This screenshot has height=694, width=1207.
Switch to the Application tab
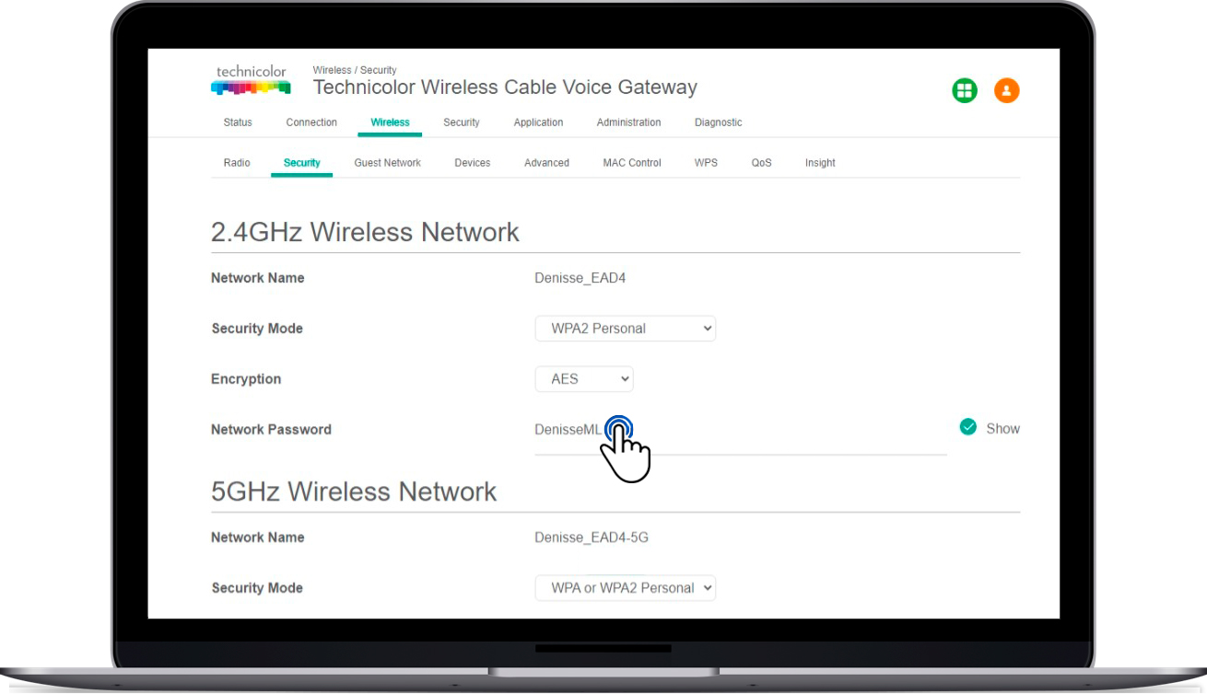tap(538, 122)
